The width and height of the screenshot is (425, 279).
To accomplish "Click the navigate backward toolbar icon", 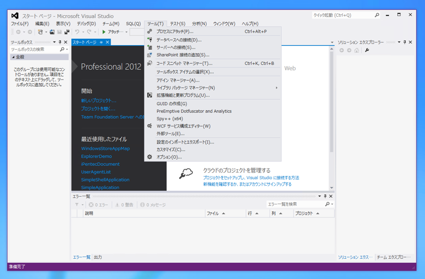I will pos(19,32).
